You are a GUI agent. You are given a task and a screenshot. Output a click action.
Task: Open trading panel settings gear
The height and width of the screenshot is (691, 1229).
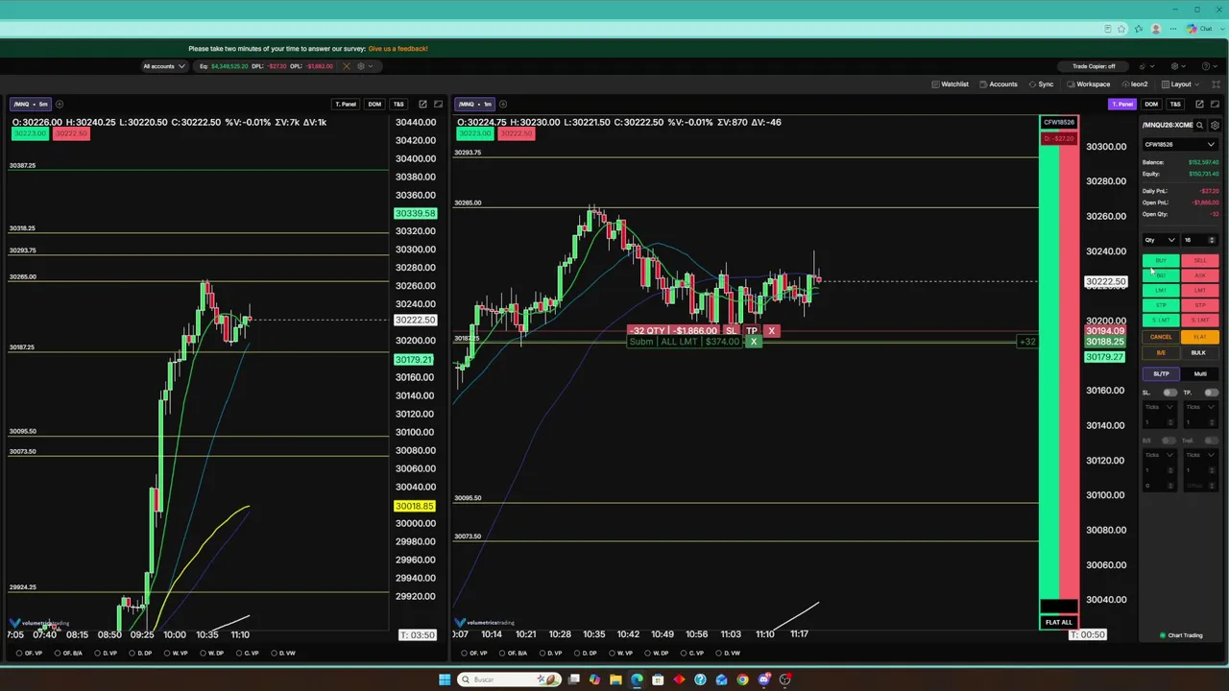pyautogui.click(x=1215, y=125)
